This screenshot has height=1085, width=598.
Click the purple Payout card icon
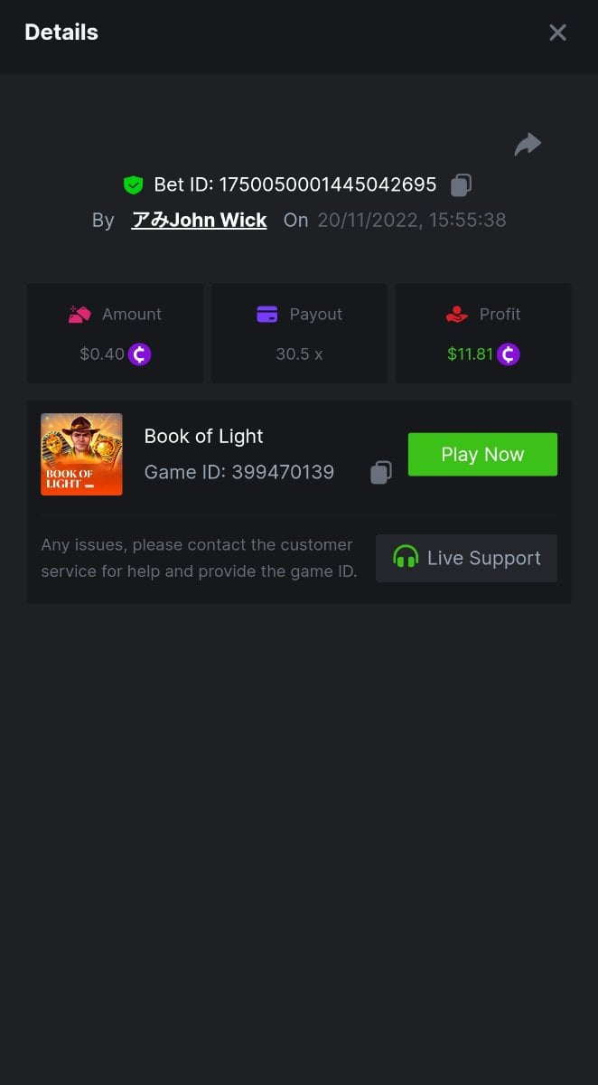[266, 315]
